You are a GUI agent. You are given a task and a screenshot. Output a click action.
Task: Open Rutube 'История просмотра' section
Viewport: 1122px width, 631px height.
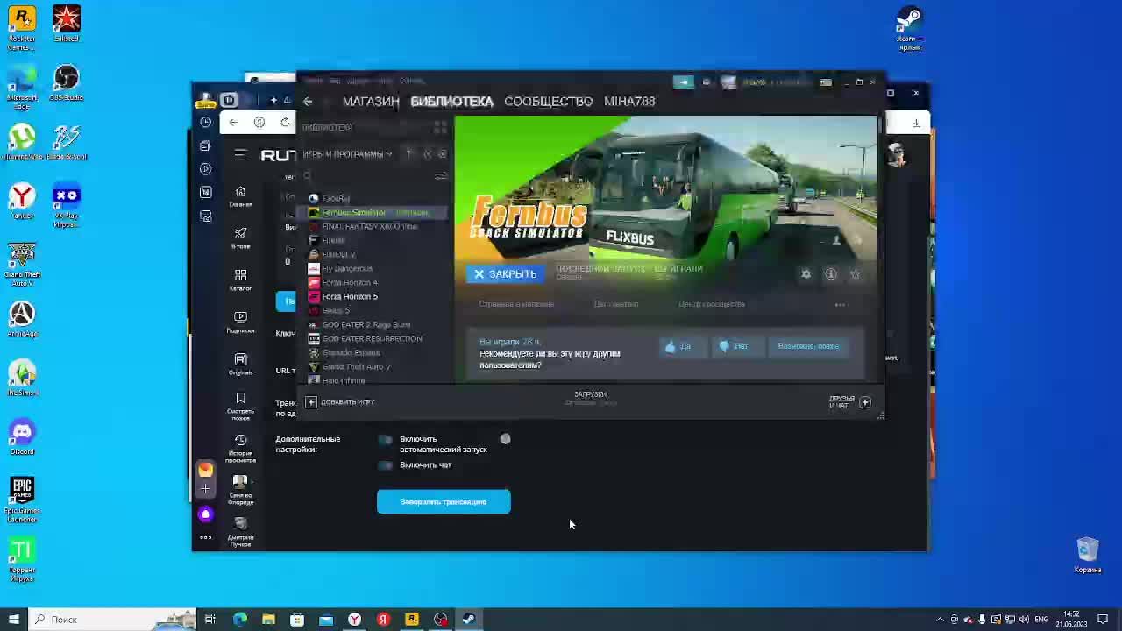pos(240,448)
